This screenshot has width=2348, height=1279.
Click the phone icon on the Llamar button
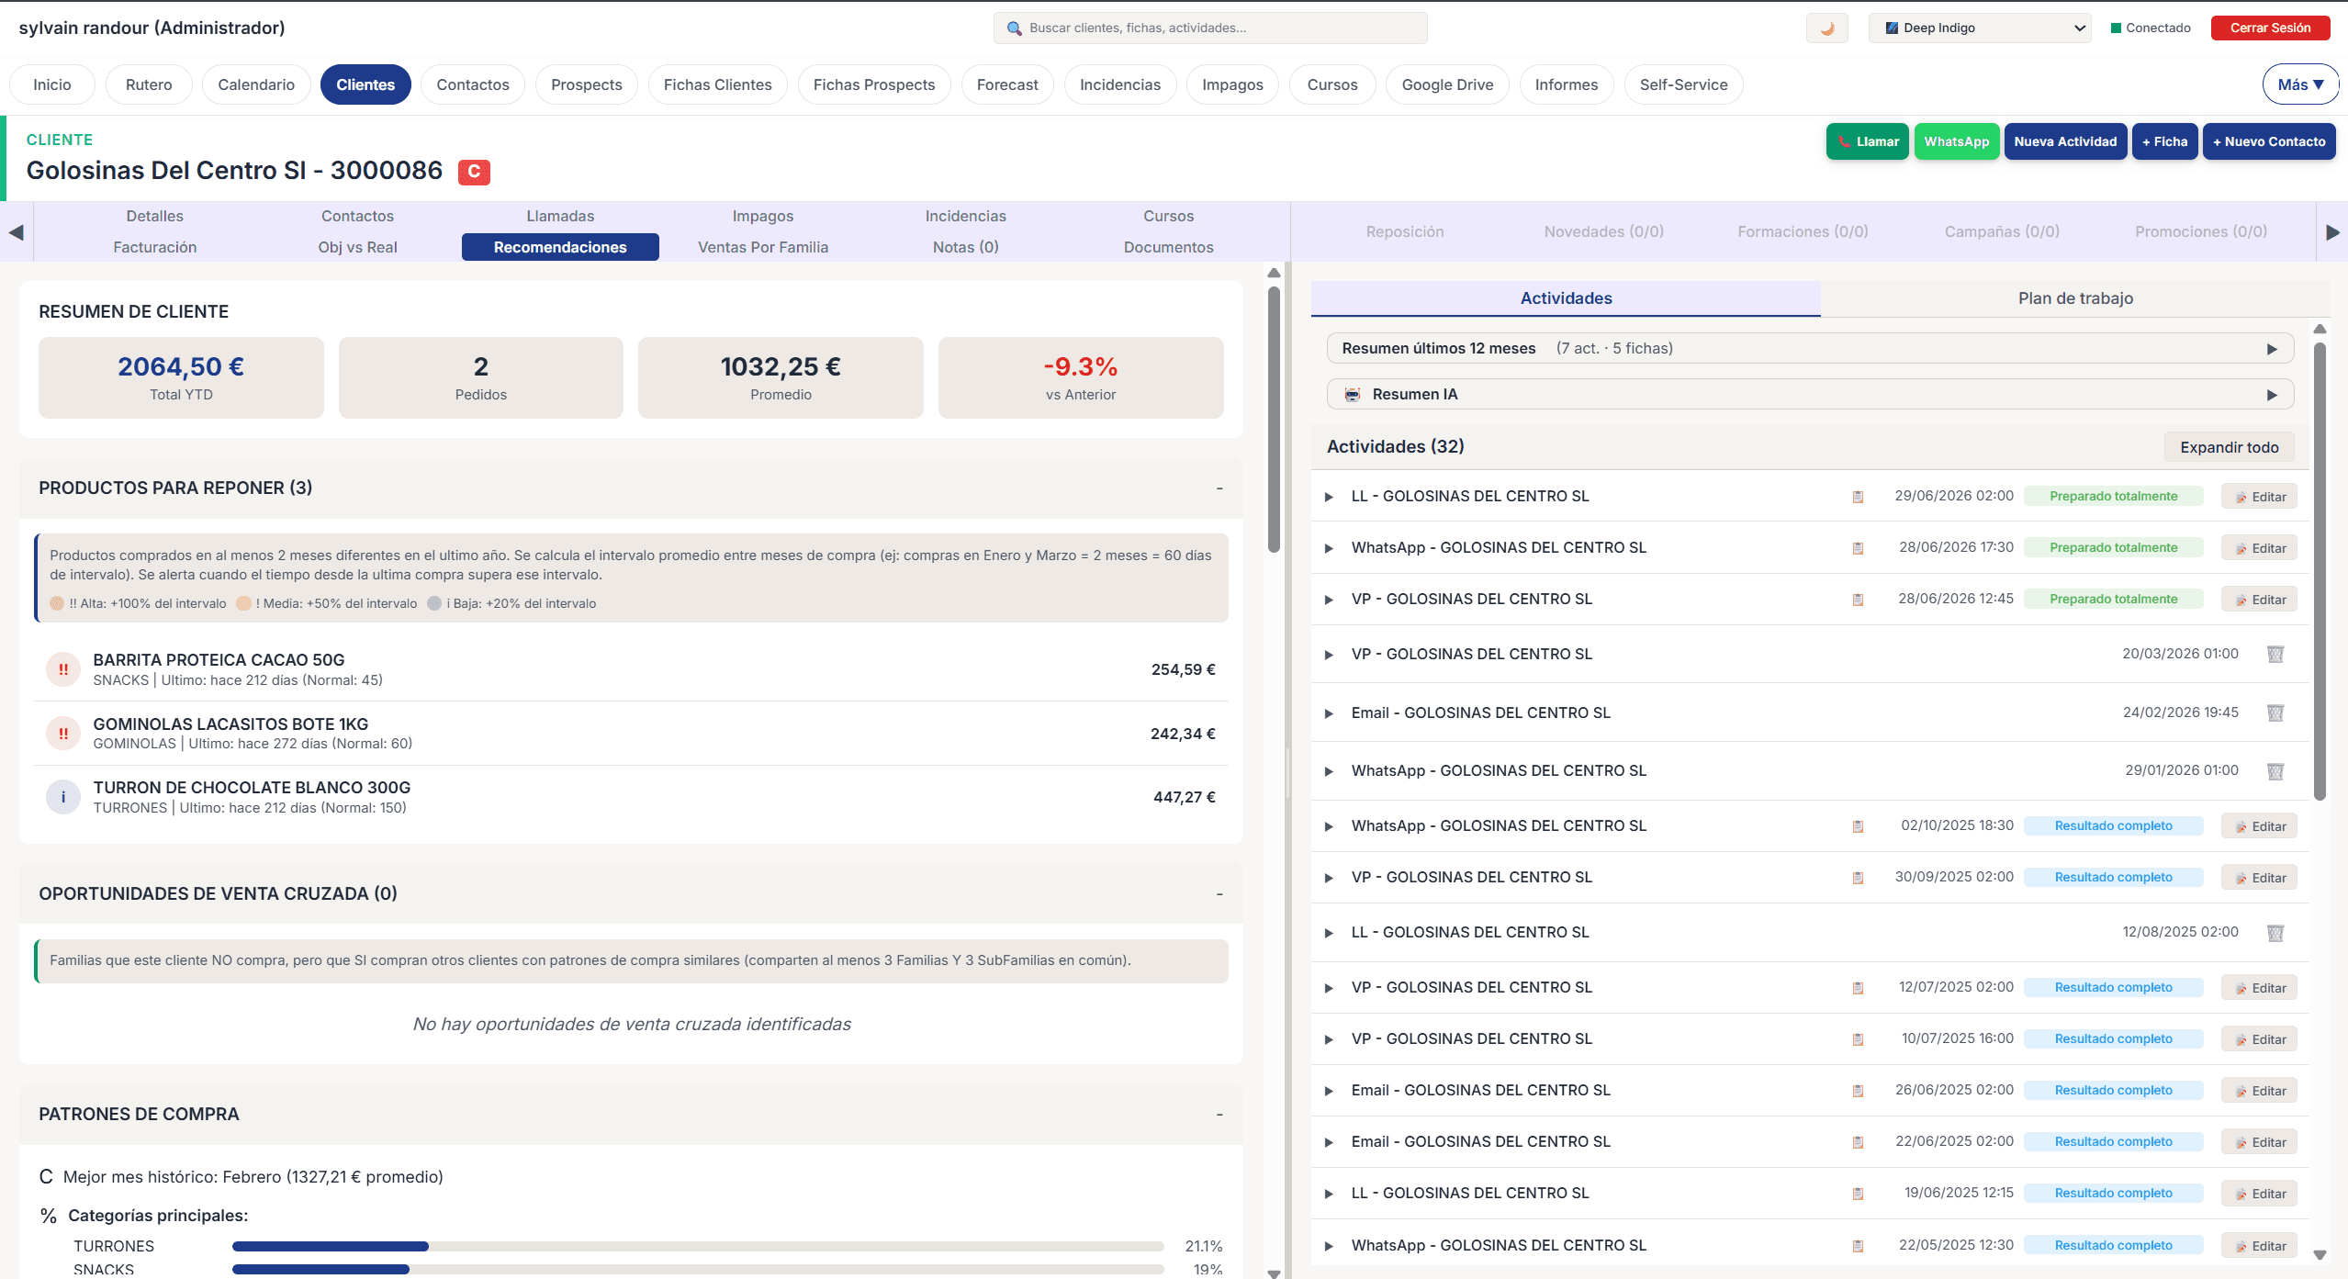(1846, 141)
